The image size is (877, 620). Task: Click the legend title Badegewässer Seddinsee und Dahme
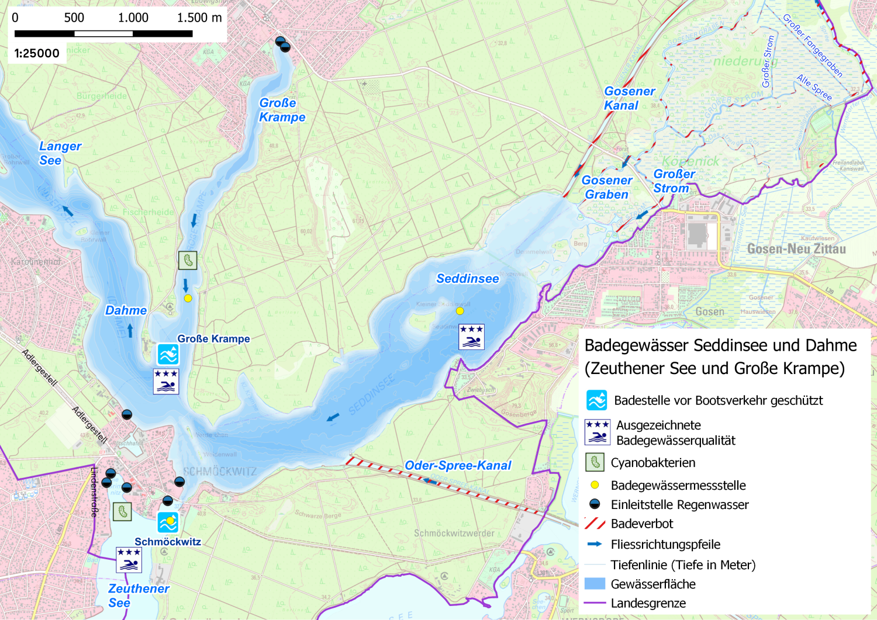(721, 345)
